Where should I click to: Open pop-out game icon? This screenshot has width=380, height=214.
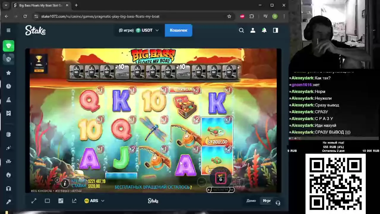[74, 201]
